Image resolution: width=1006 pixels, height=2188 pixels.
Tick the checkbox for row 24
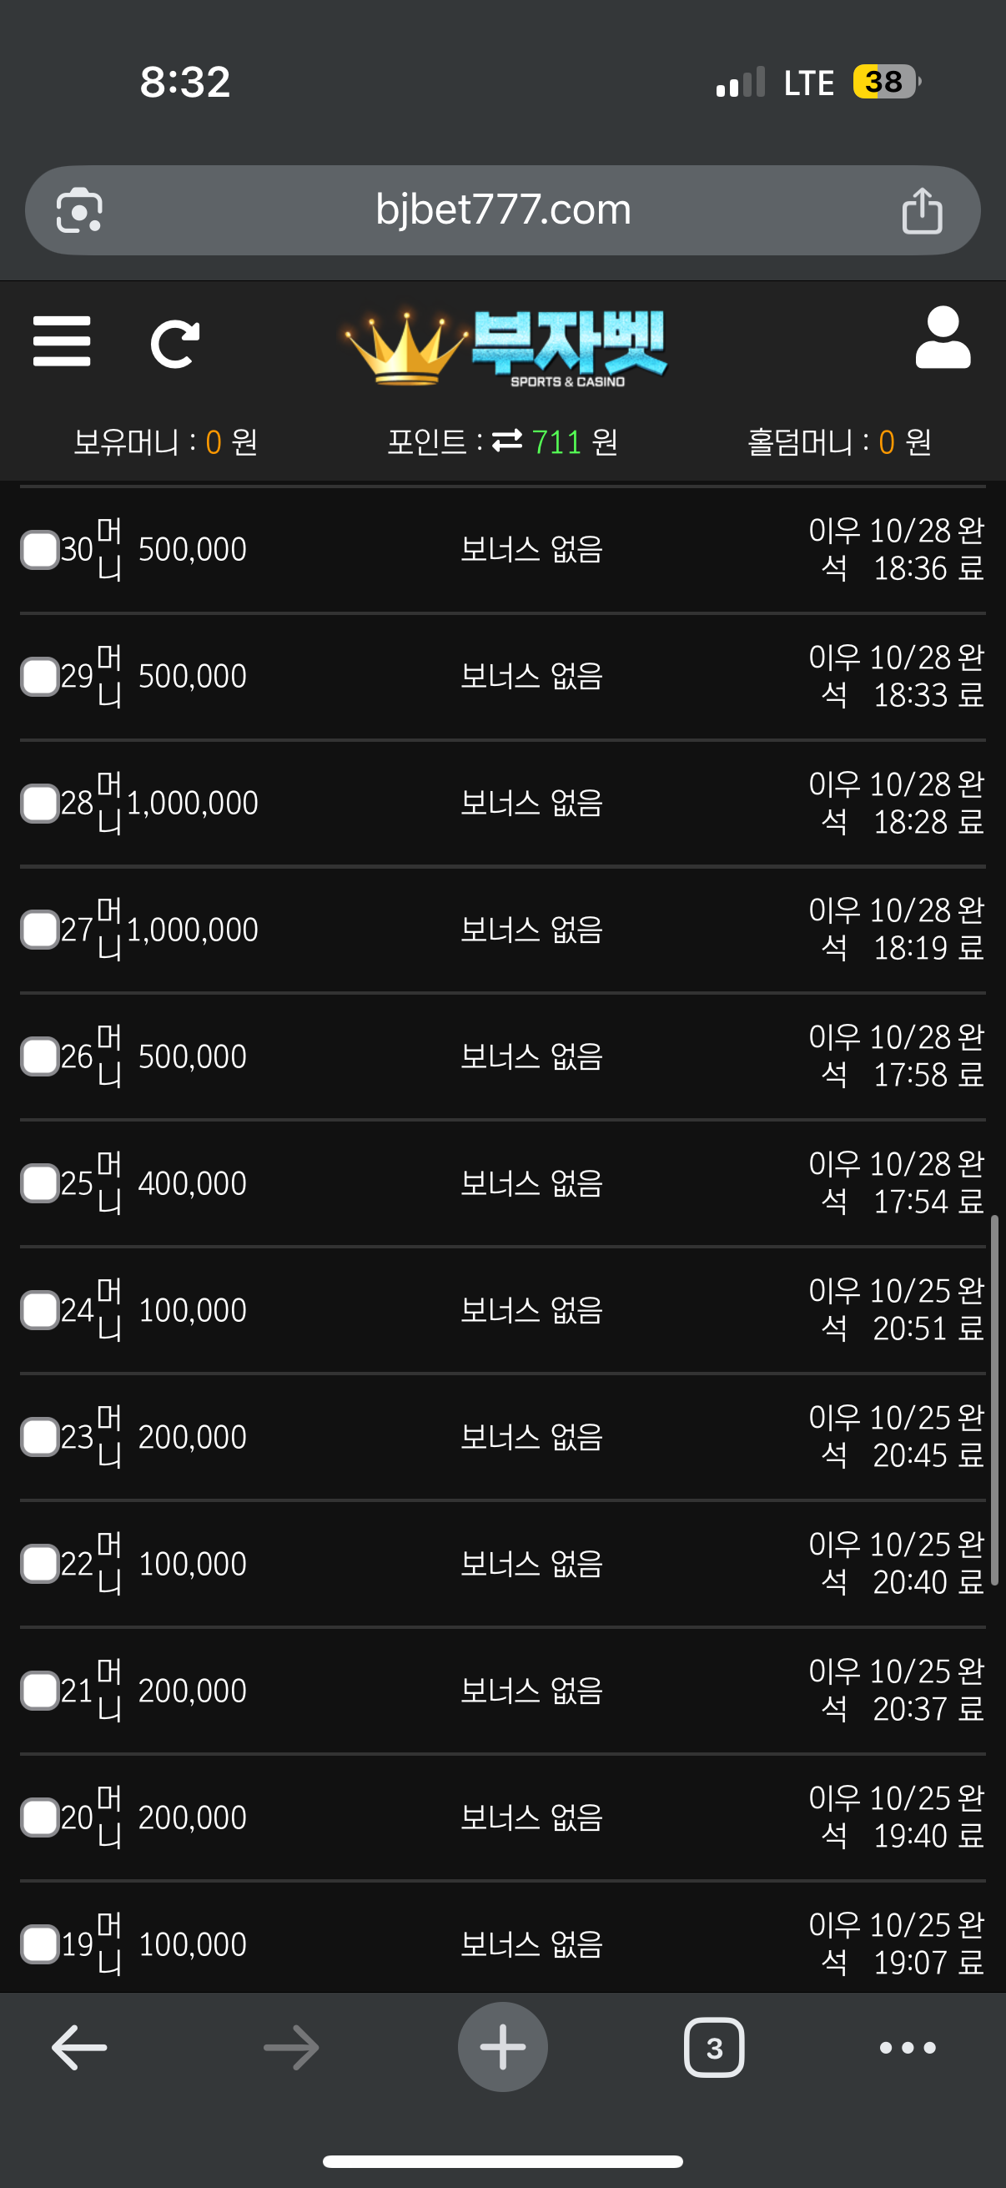click(x=40, y=1310)
